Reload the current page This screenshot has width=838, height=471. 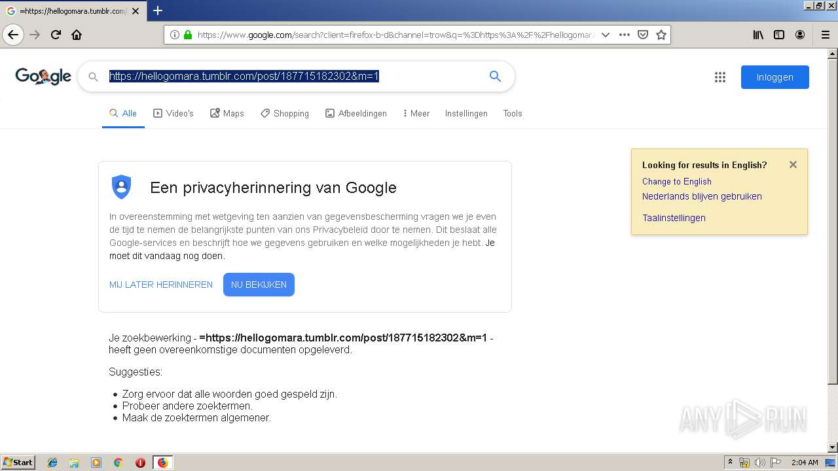coord(56,35)
